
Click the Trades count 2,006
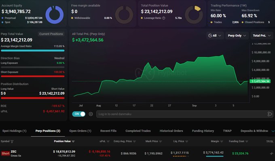[235, 22]
